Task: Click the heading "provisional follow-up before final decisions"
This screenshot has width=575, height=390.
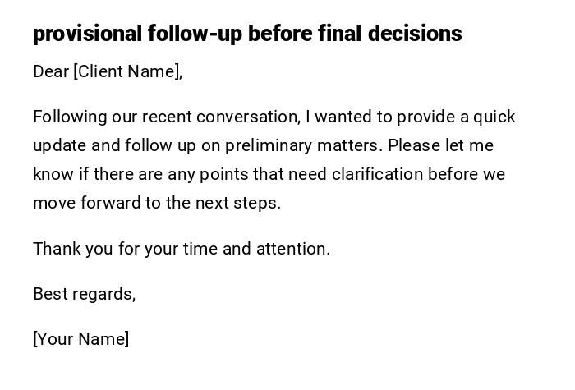Action: pos(247,34)
